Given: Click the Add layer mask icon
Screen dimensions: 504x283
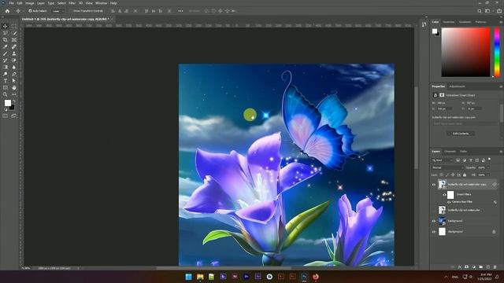Looking at the screenshot, I should [x=467, y=267].
